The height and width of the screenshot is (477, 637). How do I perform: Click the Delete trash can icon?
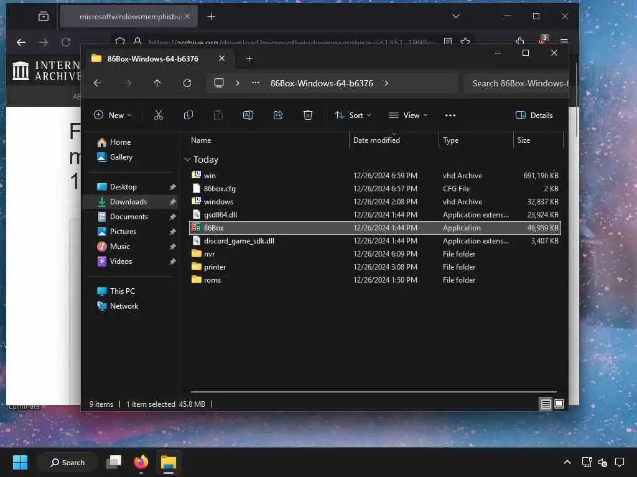pos(308,115)
